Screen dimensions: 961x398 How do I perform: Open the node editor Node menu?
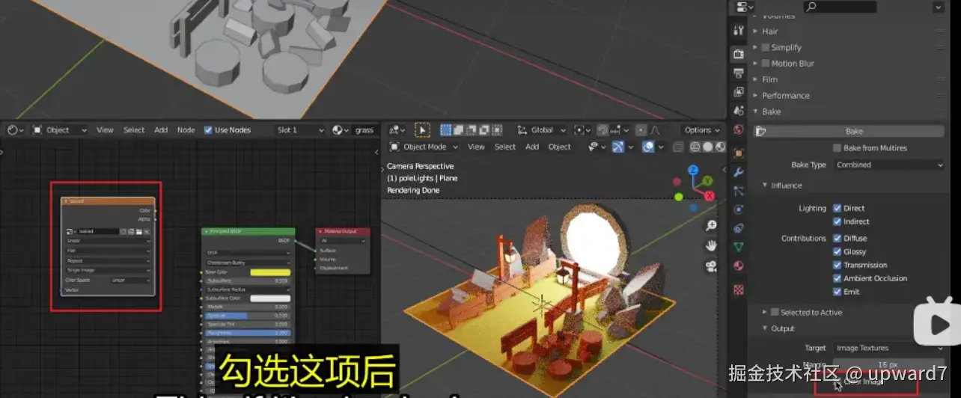[186, 130]
